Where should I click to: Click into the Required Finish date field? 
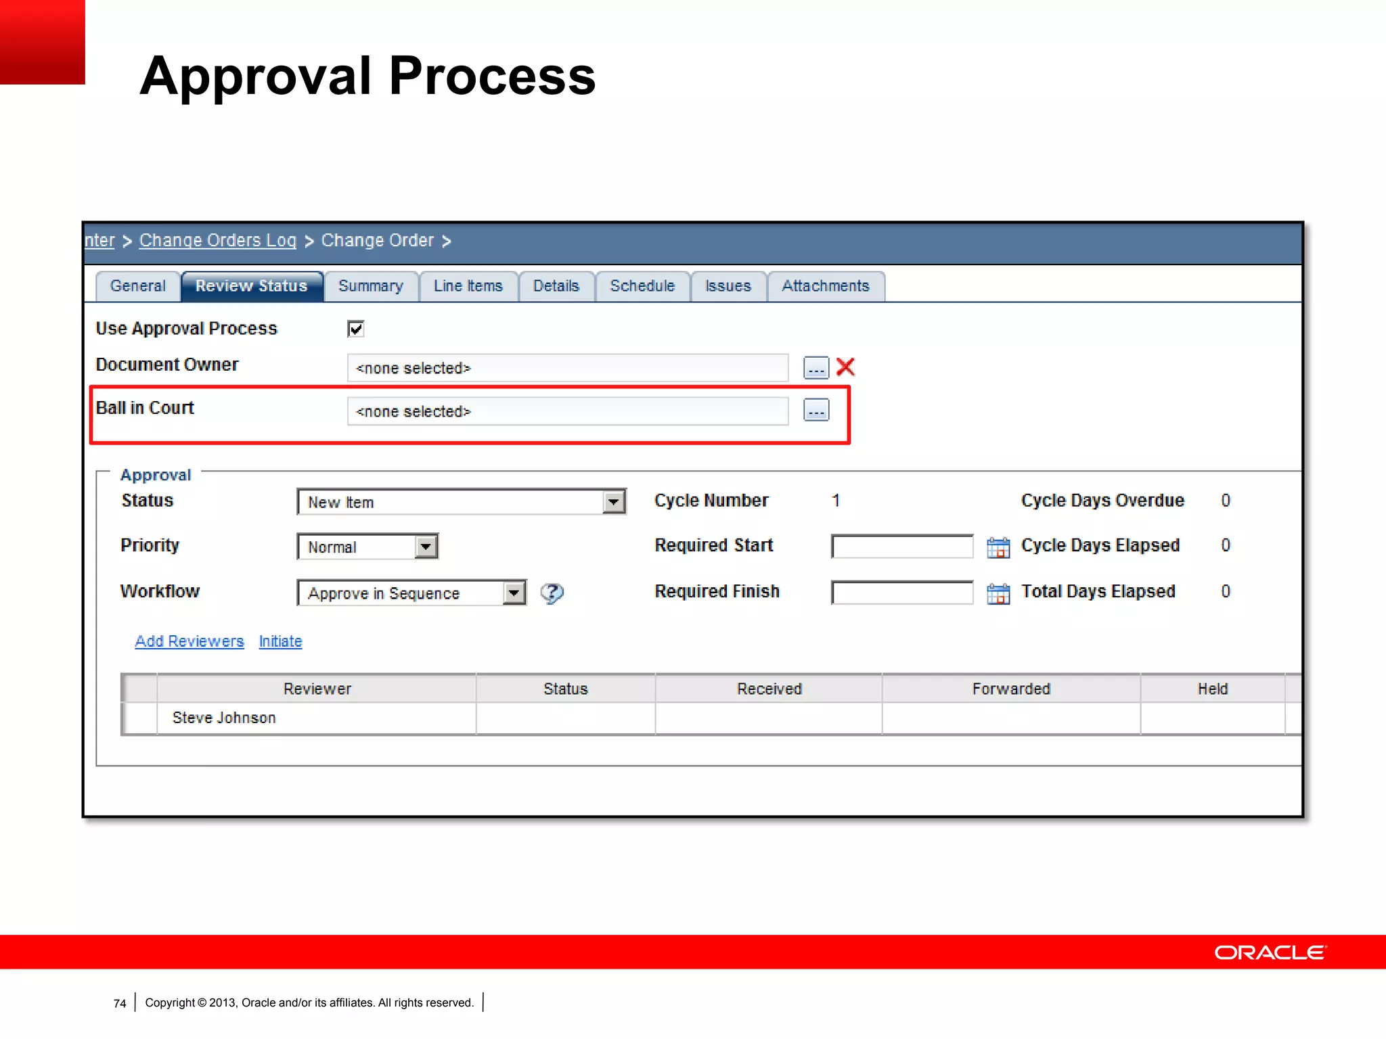click(902, 593)
